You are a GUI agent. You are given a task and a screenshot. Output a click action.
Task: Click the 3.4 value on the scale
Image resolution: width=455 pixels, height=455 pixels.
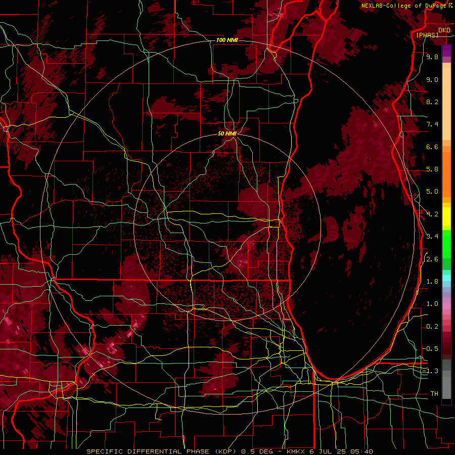432,237
